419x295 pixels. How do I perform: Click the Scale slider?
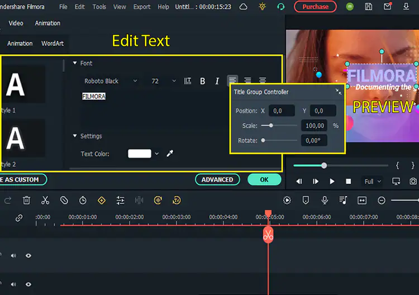pos(279,125)
